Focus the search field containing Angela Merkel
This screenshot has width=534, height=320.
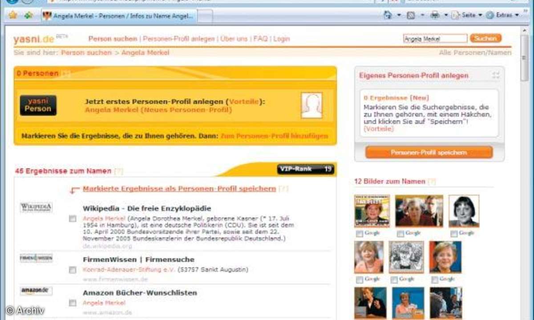435,39
